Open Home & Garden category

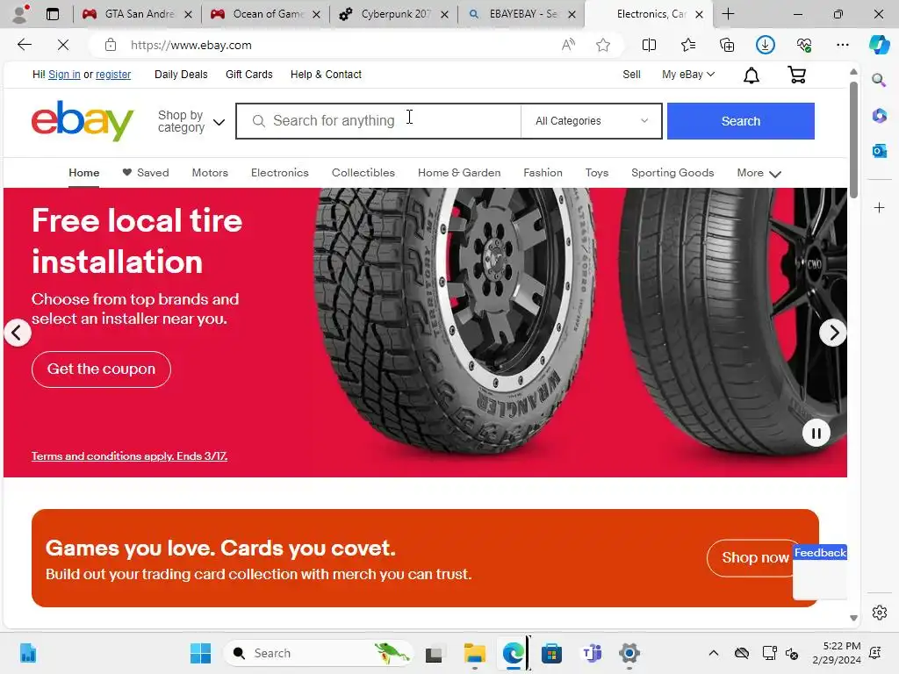459,173
